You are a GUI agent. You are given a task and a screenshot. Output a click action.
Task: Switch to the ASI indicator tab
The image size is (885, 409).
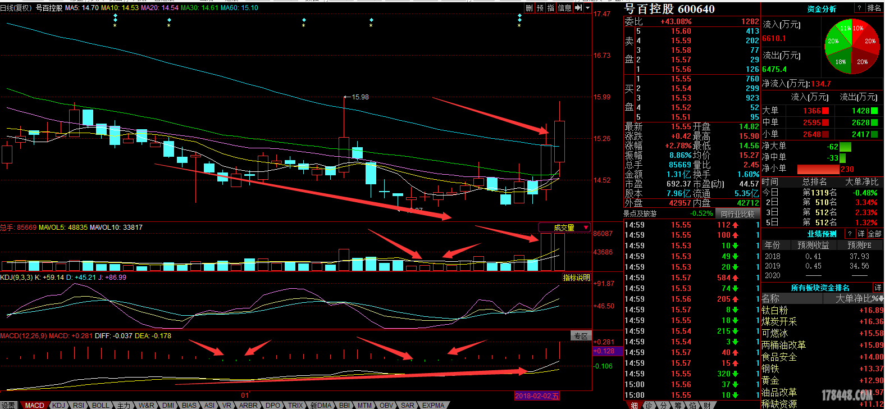[209, 405]
